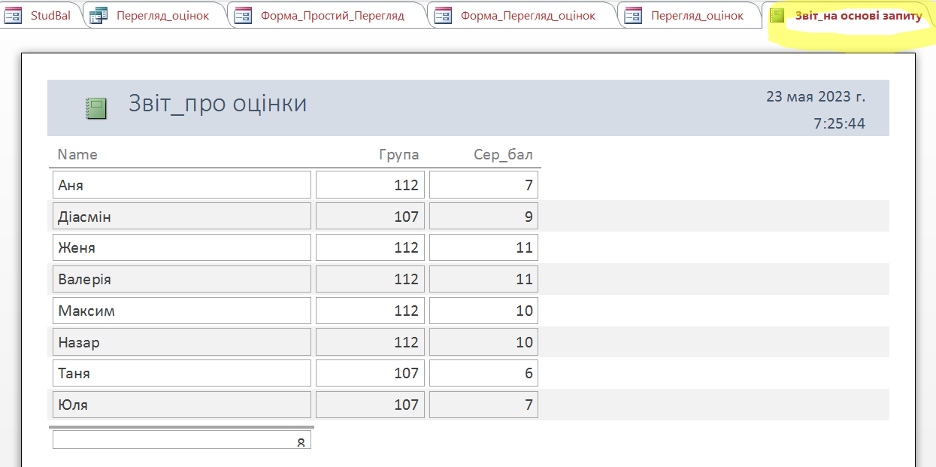Click the green report icon on the Звіт_на основі запиту tab
Viewport: 936px width, 467px height.
[777, 16]
